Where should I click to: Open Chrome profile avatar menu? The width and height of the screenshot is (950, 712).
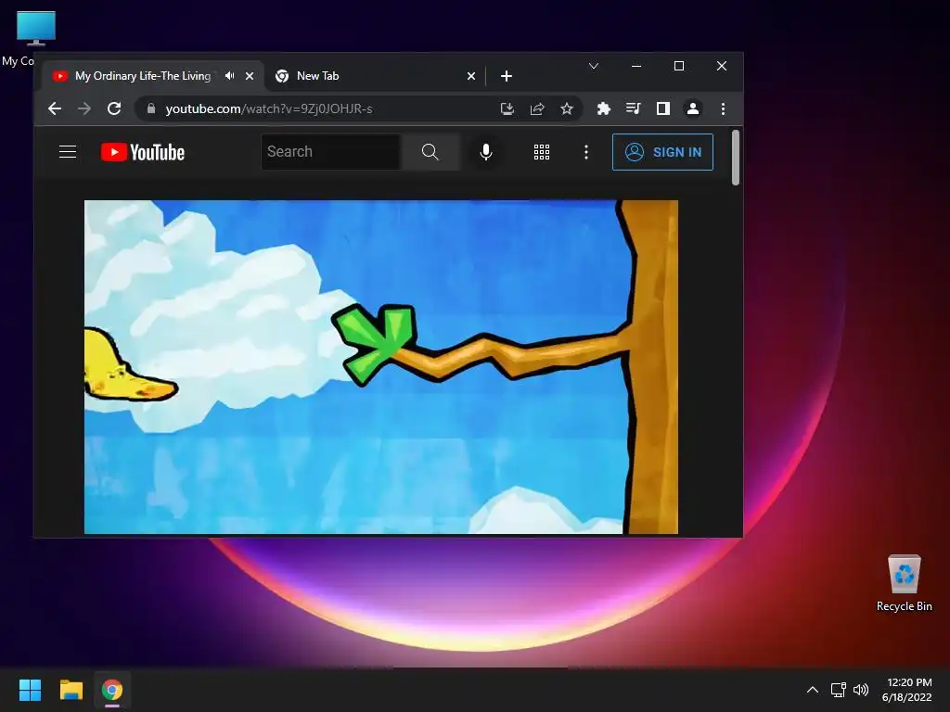692,108
